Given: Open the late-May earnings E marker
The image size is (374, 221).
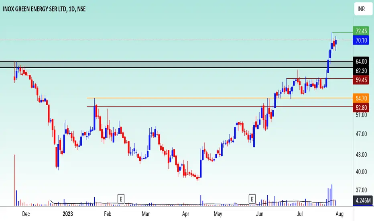Looking at the screenshot, I should click(252, 199).
